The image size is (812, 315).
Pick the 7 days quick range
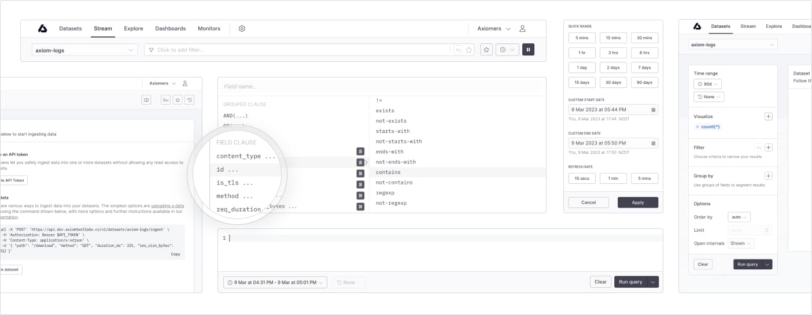(644, 68)
